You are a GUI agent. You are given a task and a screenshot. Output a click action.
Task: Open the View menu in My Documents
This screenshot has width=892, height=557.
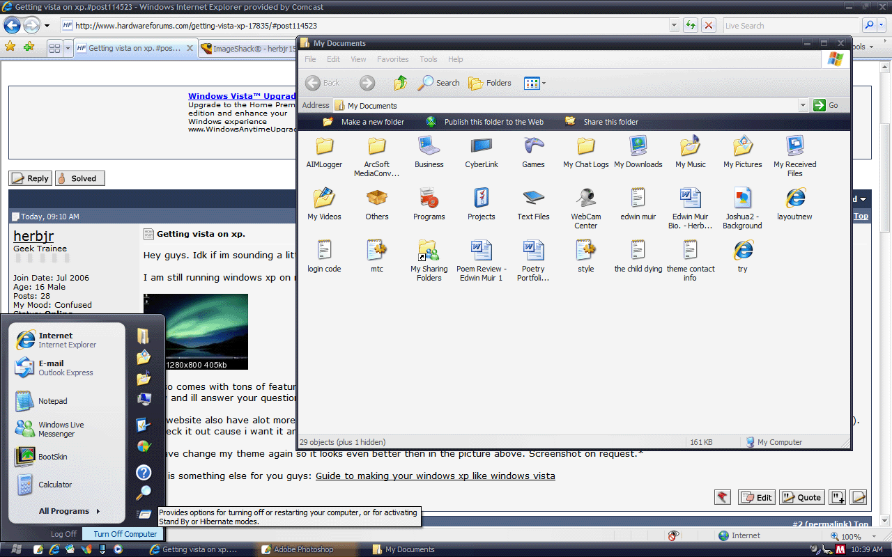pos(358,59)
